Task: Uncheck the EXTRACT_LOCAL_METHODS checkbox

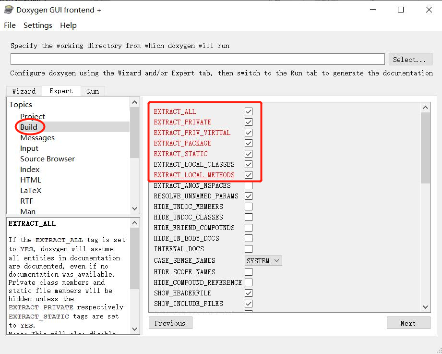Action: 248,175
